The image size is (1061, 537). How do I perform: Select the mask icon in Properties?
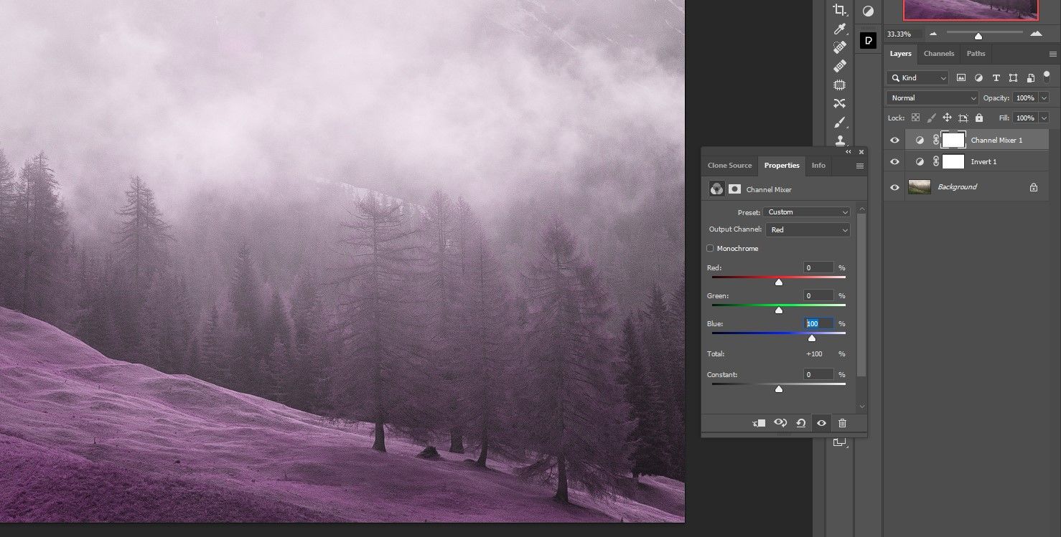point(734,189)
